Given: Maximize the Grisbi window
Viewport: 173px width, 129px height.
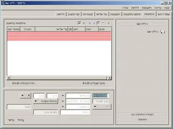Looking at the screenshot, I should pyautogui.click(x=166, y=3).
